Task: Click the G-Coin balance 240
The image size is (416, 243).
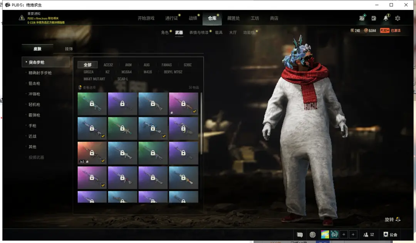Action: tap(355, 30)
